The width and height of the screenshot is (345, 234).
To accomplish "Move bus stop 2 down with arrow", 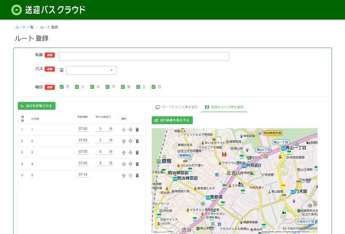I will coord(130,141).
